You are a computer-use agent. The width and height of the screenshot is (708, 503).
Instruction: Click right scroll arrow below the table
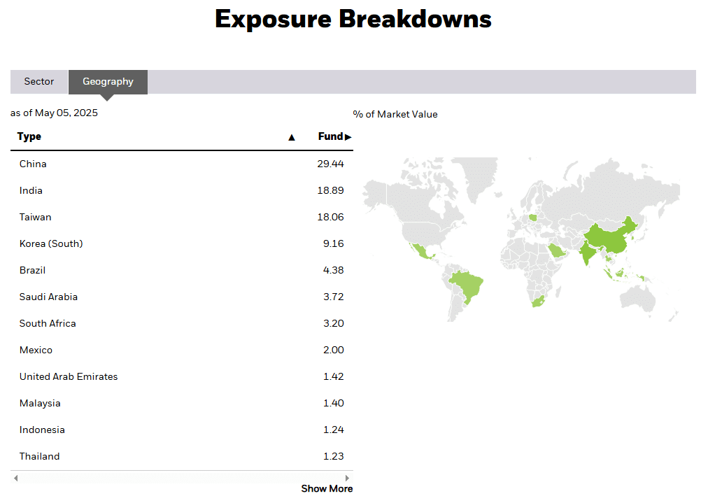click(x=347, y=478)
